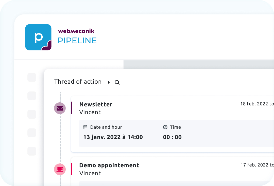Click the calendar icon next to Date and hour

85,127
